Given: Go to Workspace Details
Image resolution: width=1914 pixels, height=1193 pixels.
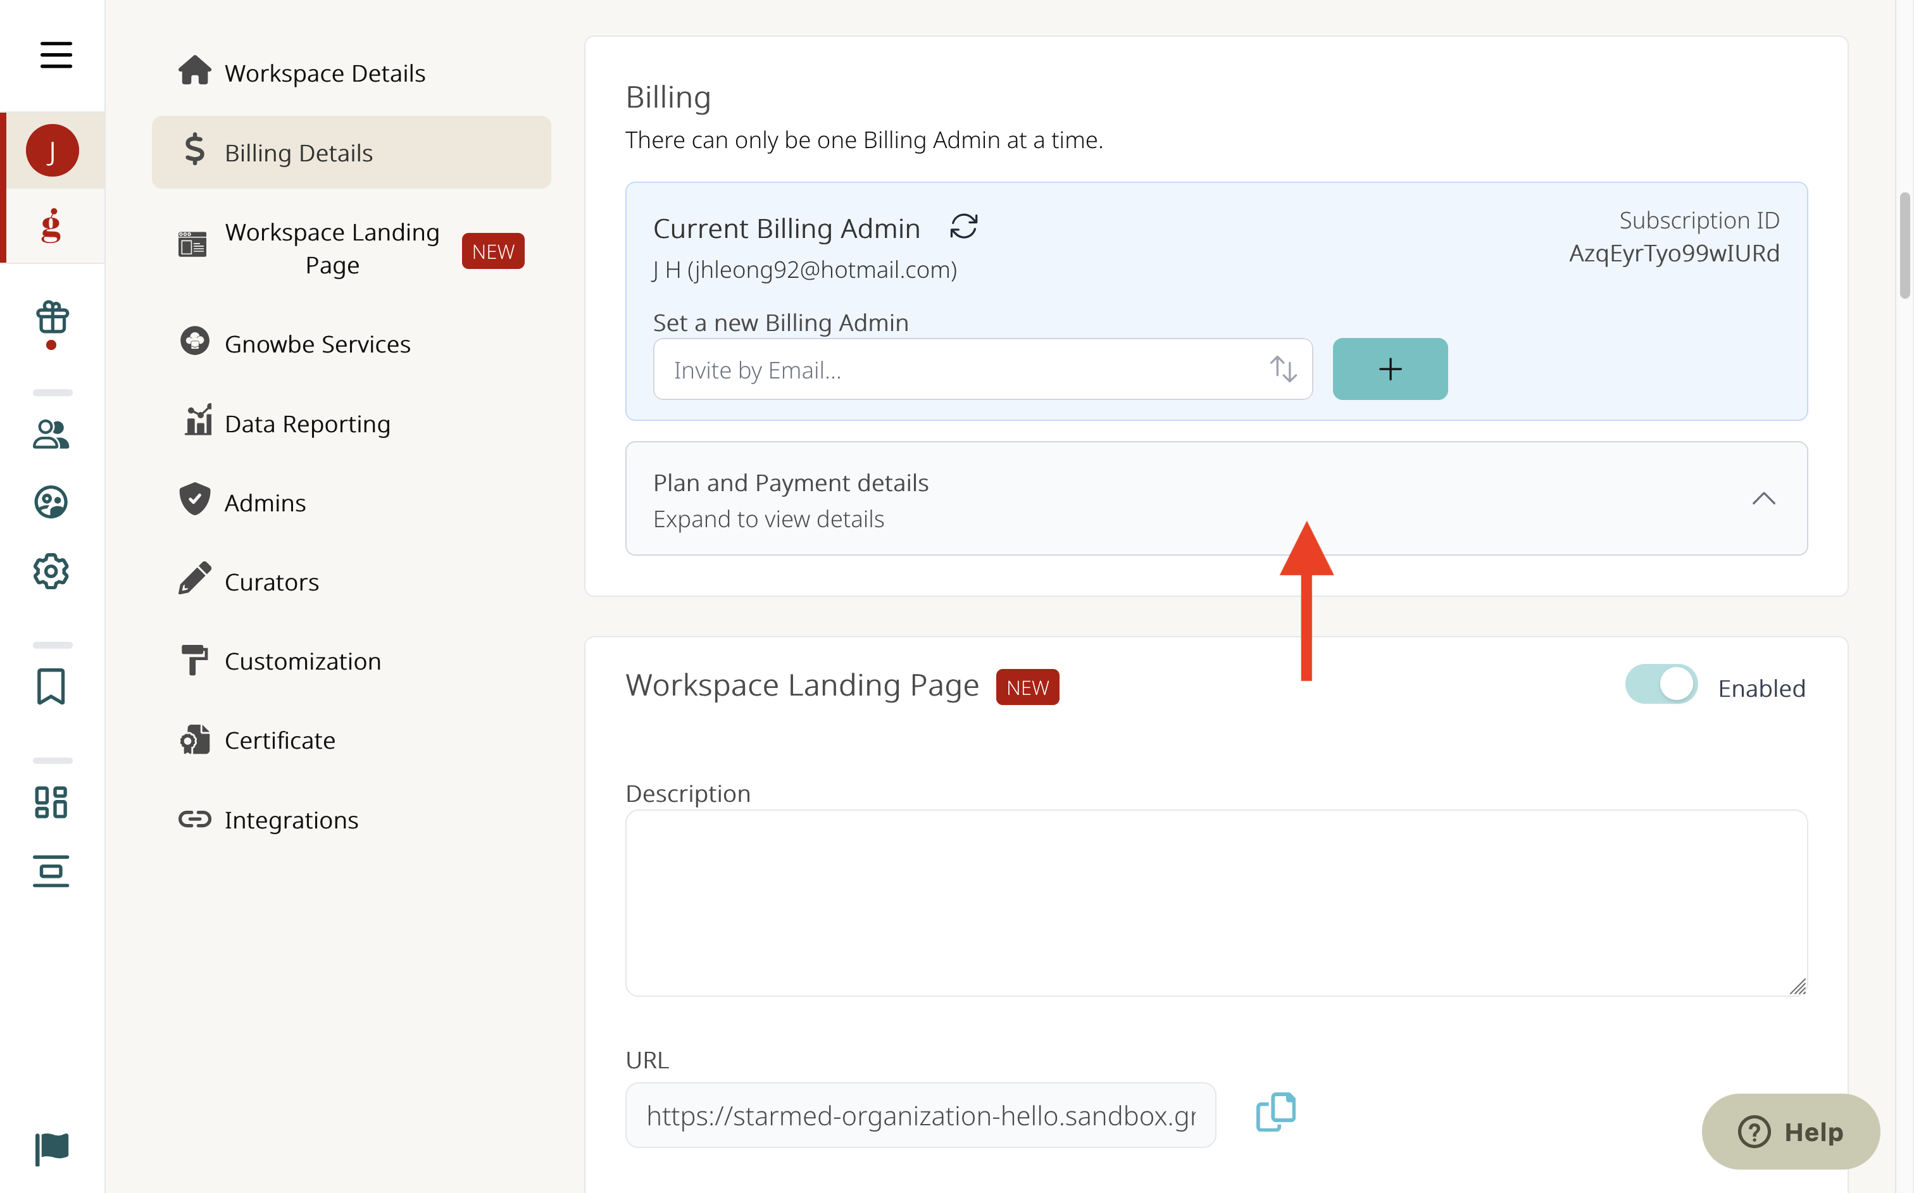Looking at the screenshot, I should pos(352,73).
